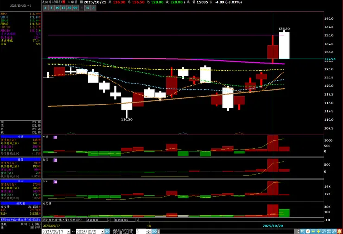Click the fit-to-screen frame icon
Image resolution: width=343 pixels, height=234 pixels.
329,231
